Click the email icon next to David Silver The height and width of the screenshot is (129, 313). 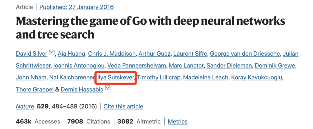coord(52,52)
